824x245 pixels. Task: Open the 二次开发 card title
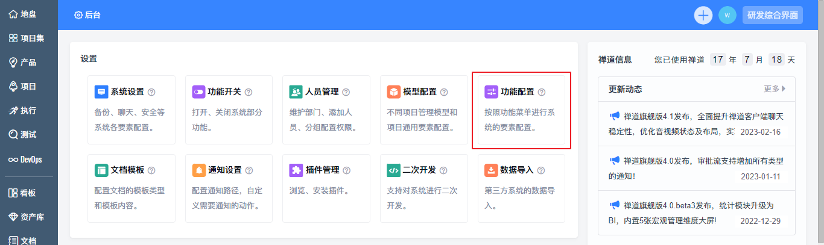pyautogui.click(x=420, y=170)
